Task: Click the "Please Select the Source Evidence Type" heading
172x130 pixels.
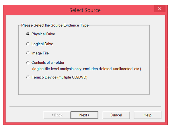Action: tap(55, 25)
